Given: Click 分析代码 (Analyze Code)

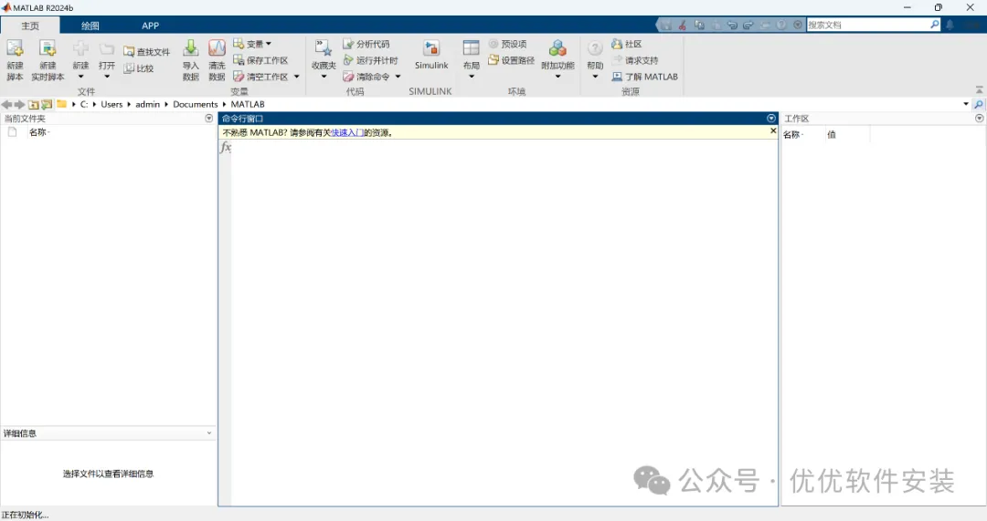Looking at the screenshot, I should pyautogui.click(x=366, y=44).
